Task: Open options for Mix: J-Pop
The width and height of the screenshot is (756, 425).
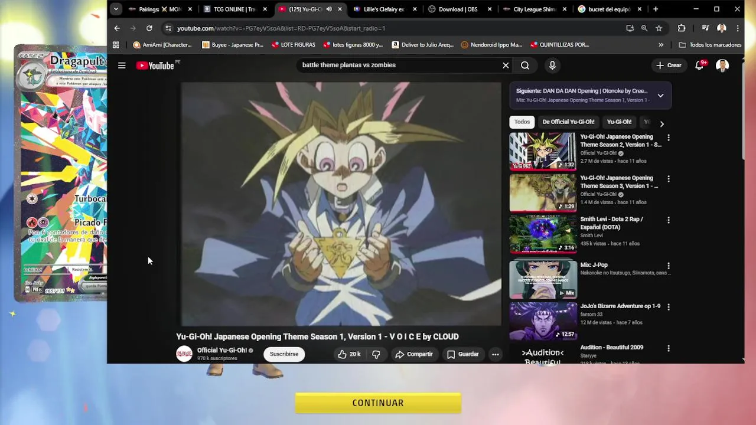Action: [x=668, y=266]
